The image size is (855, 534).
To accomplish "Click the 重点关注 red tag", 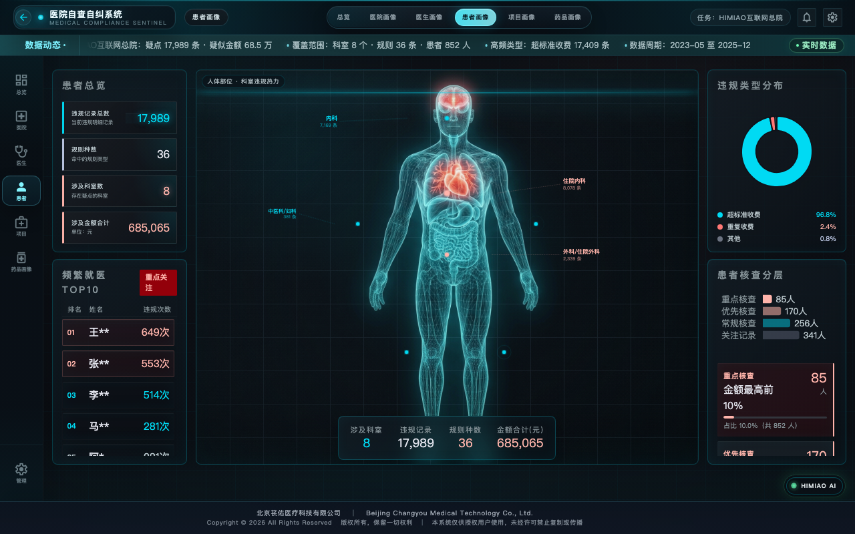I will 158,282.
